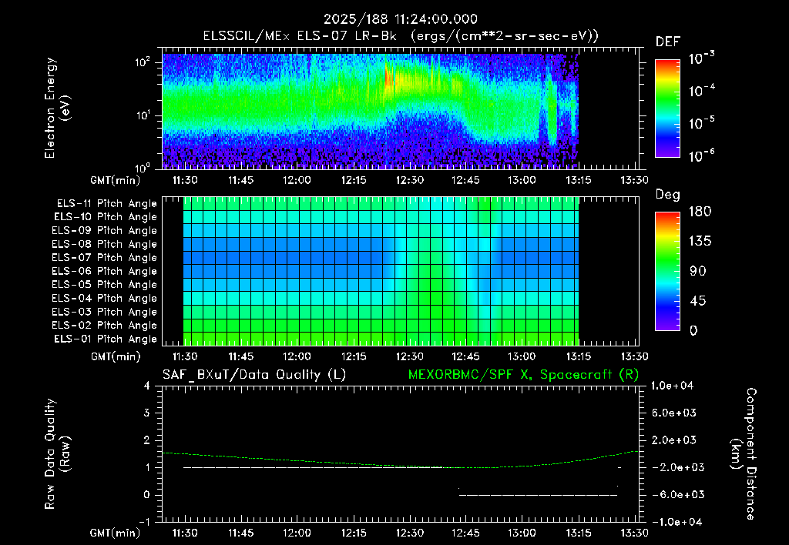The width and height of the screenshot is (789, 545).
Task: Click the 180 value on Deg colorbar
Action: tap(700, 211)
